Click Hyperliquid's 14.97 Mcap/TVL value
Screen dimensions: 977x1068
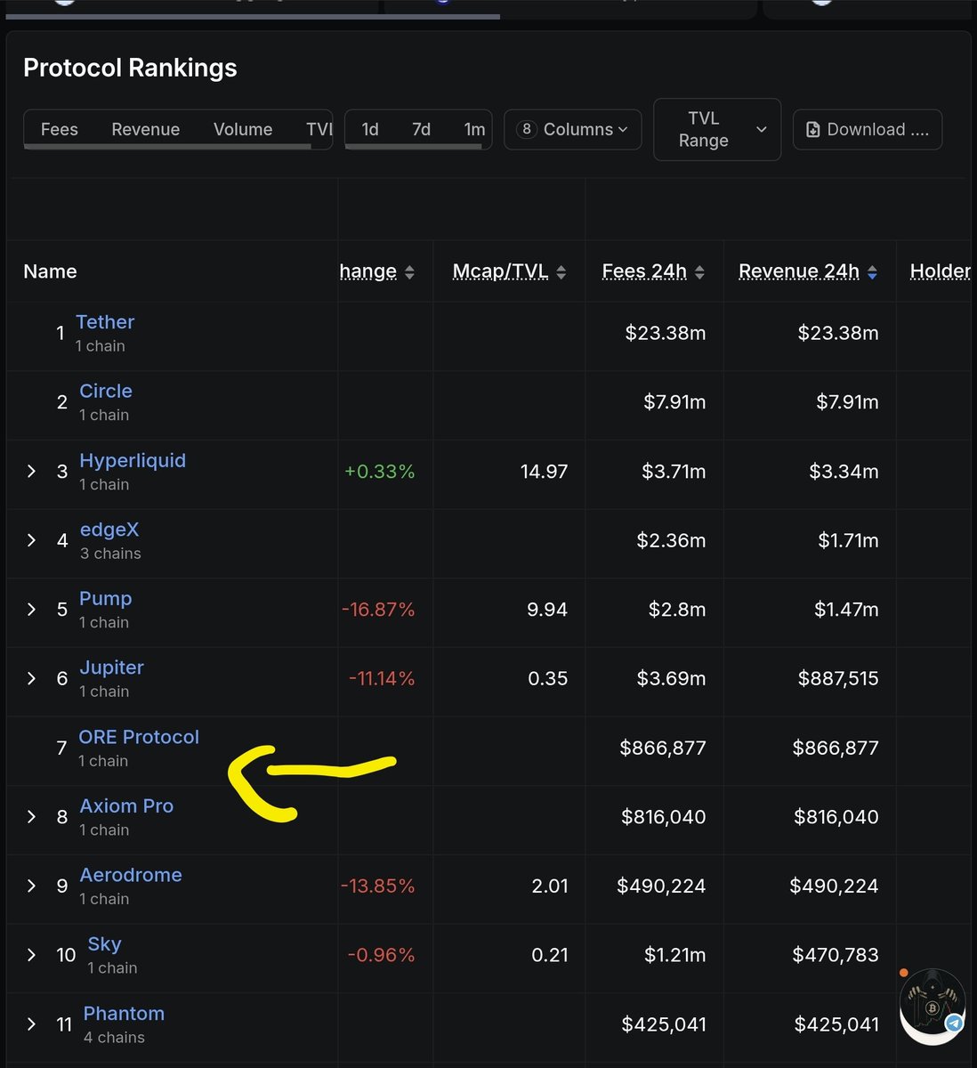[x=544, y=472]
